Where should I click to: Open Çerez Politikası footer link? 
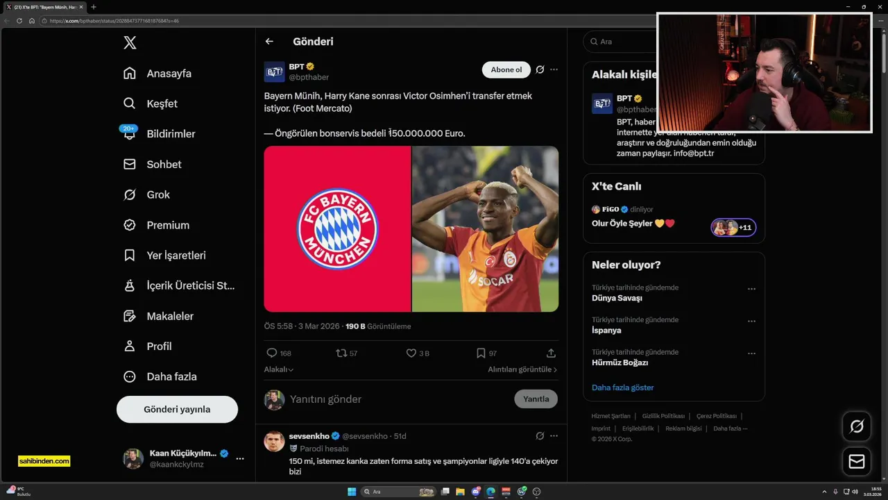click(x=717, y=416)
